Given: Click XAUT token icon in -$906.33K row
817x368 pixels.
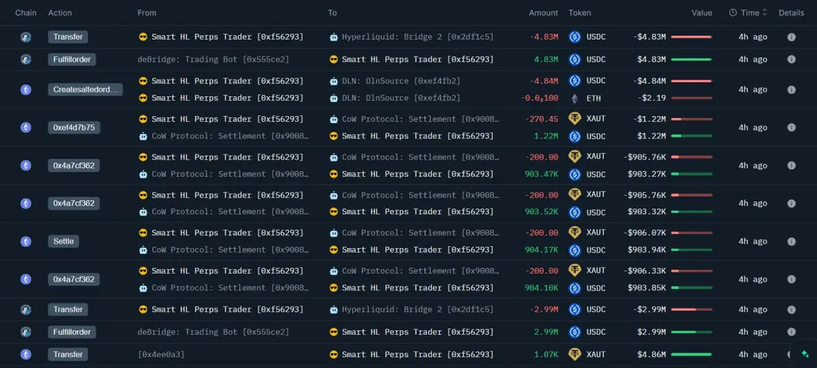Looking at the screenshot, I should click(x=574, y=271).
